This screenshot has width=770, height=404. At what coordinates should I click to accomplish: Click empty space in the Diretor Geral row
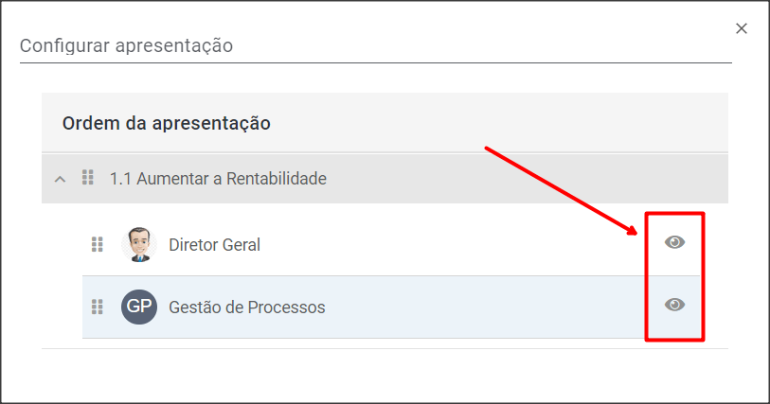426,245
